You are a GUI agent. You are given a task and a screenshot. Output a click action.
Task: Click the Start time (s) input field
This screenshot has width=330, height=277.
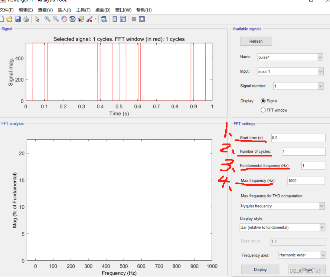point(298,138)
